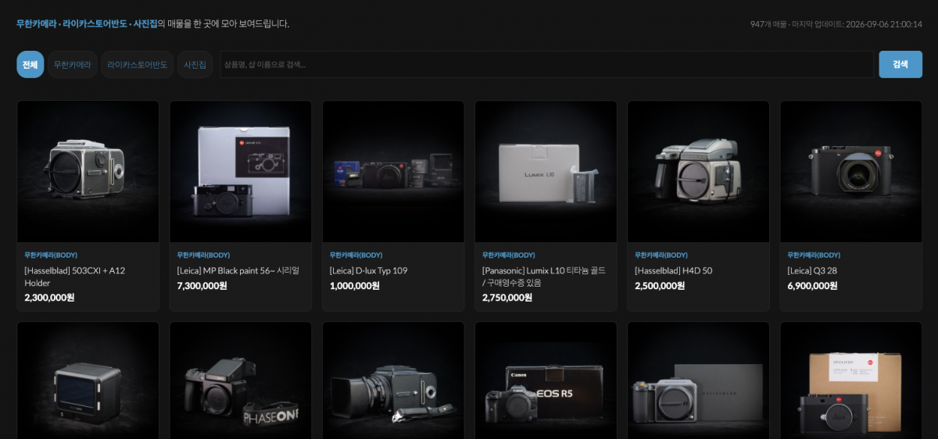
Task: Open the "[Leica] D-lux Typ 109" listing title
Action: 368,270
